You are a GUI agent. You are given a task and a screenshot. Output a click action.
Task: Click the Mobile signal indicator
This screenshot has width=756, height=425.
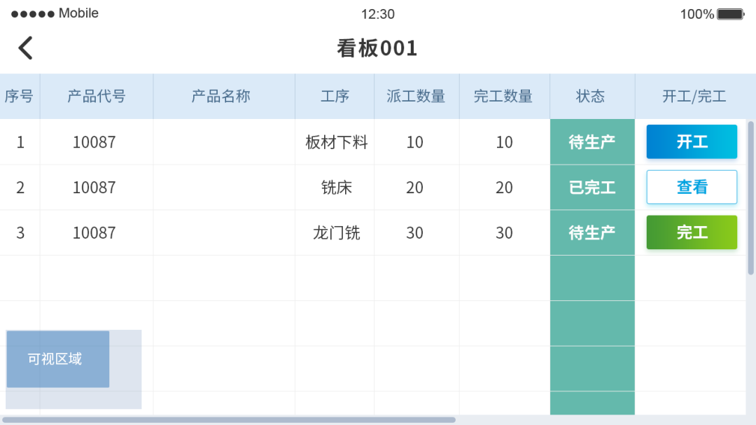[52, 13]
